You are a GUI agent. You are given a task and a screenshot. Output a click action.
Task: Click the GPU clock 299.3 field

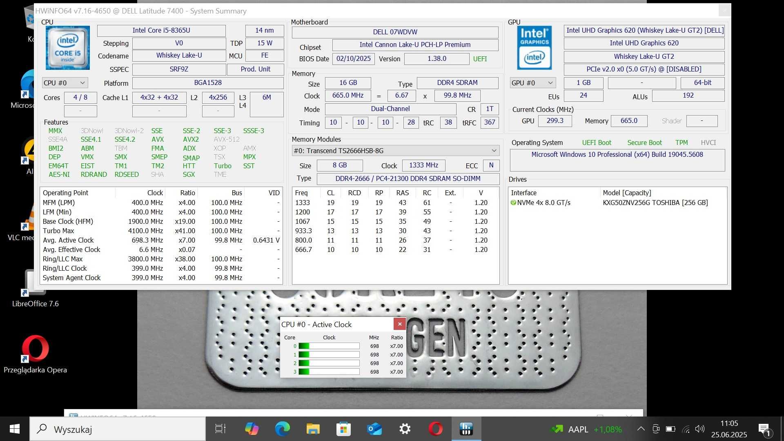coord(555,121)
